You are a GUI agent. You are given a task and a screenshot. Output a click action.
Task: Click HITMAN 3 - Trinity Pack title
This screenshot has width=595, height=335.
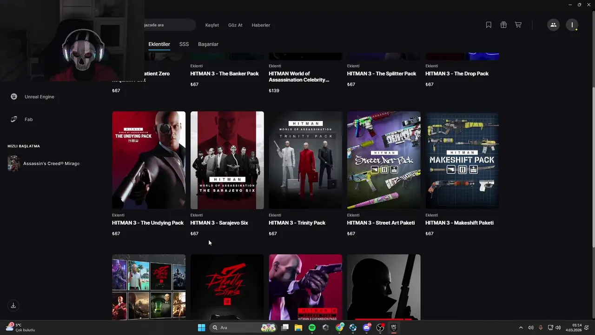click(x=297, y=223)
